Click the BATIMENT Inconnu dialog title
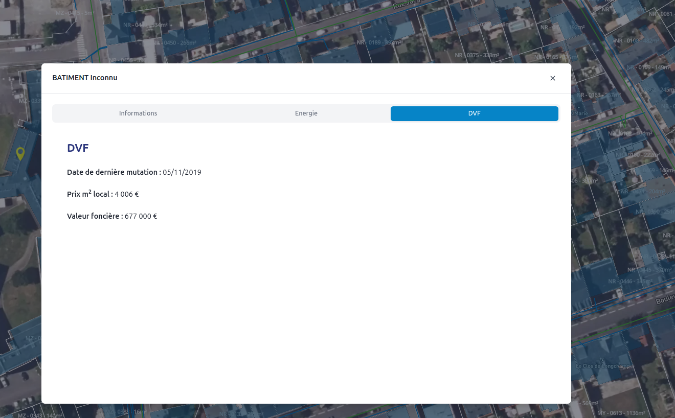 [85, 78]
